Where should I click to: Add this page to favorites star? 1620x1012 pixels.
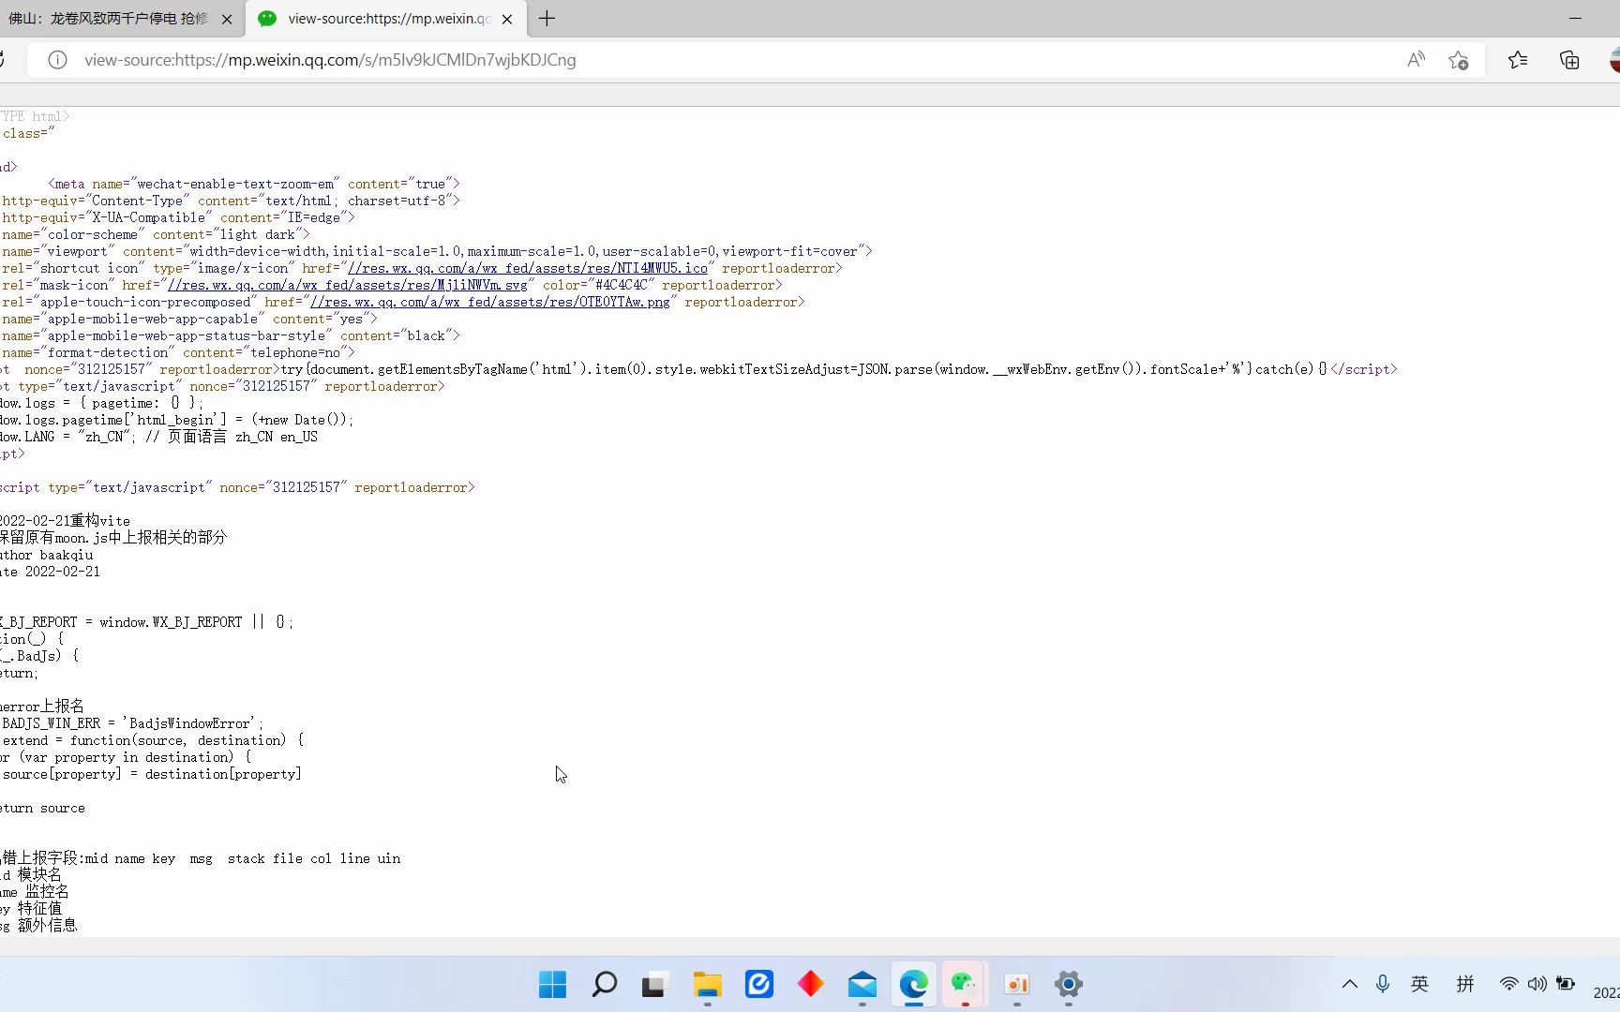[x=1458, y=60]
